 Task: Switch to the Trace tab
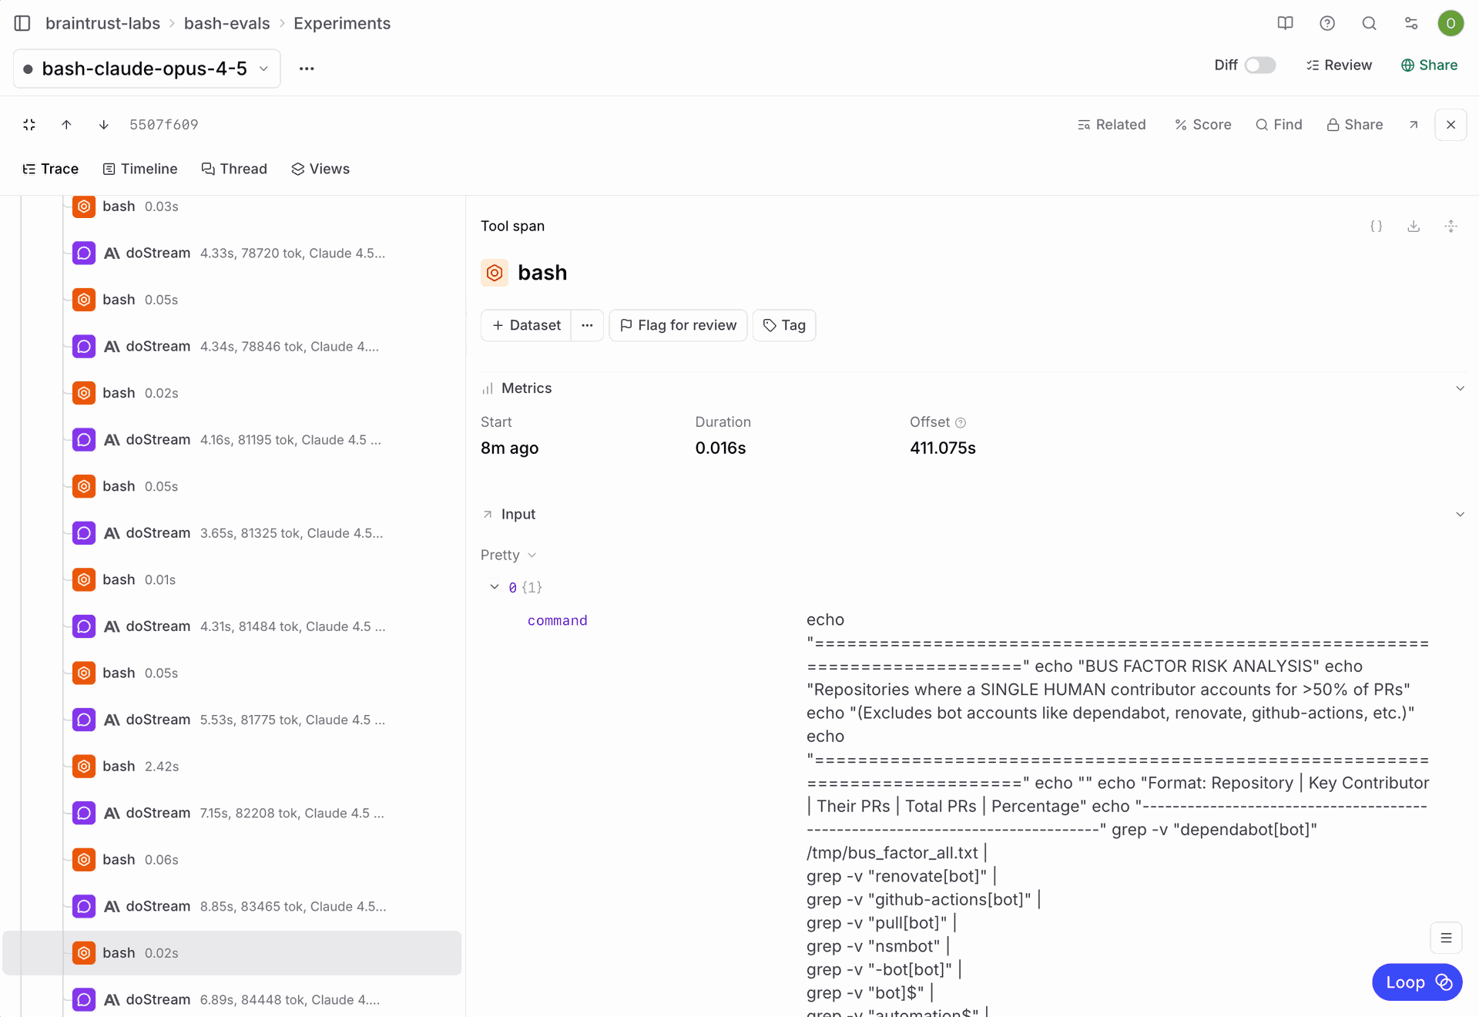pyautogui.click(x=51, y=169)
